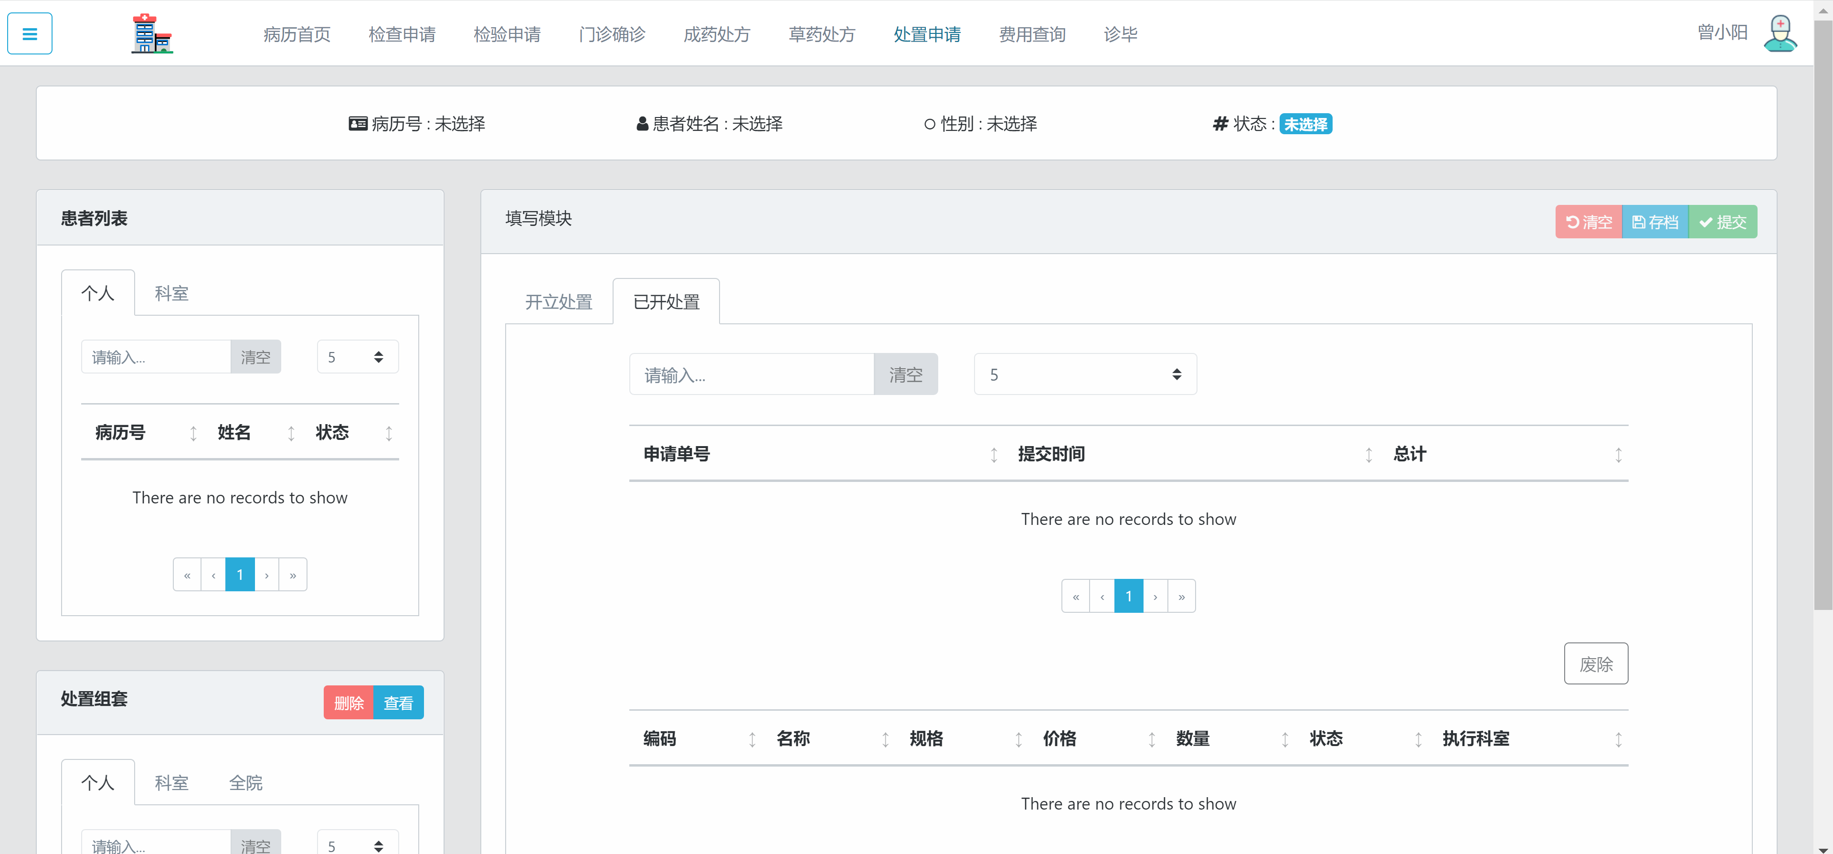Switch to the 开立处置 tab
Viewport: 1833px width, 854px height.
coord(559,301)
